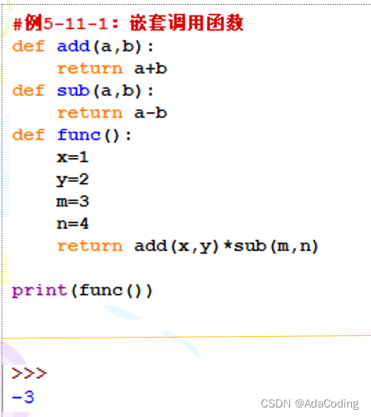Click the output value '-3'
The height and width of the screenshot is (417, 371).
[x=23, y=397]
